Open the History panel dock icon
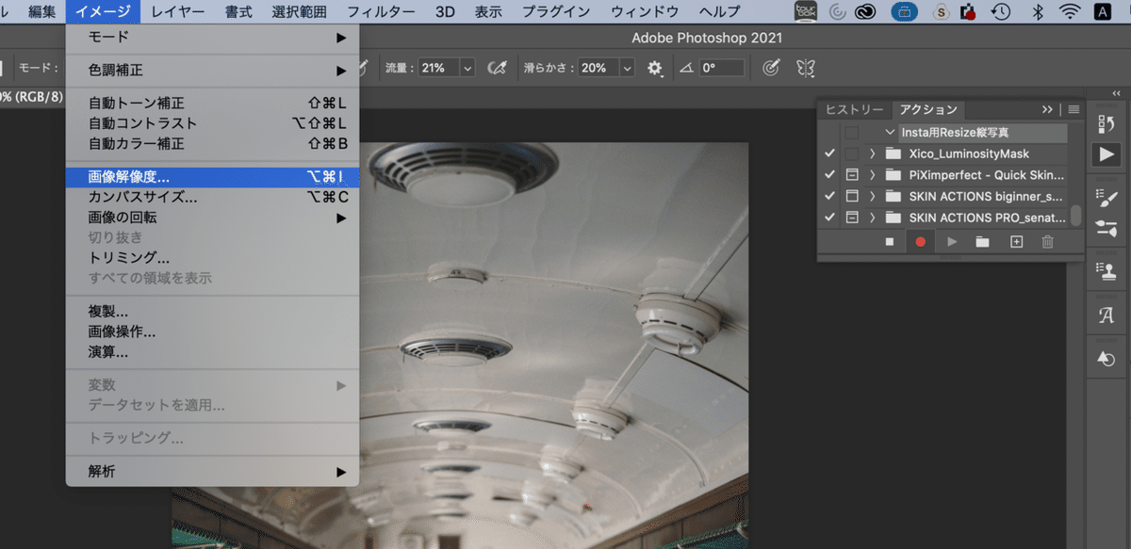The image size is (1131, 549). coord(1106,122)
